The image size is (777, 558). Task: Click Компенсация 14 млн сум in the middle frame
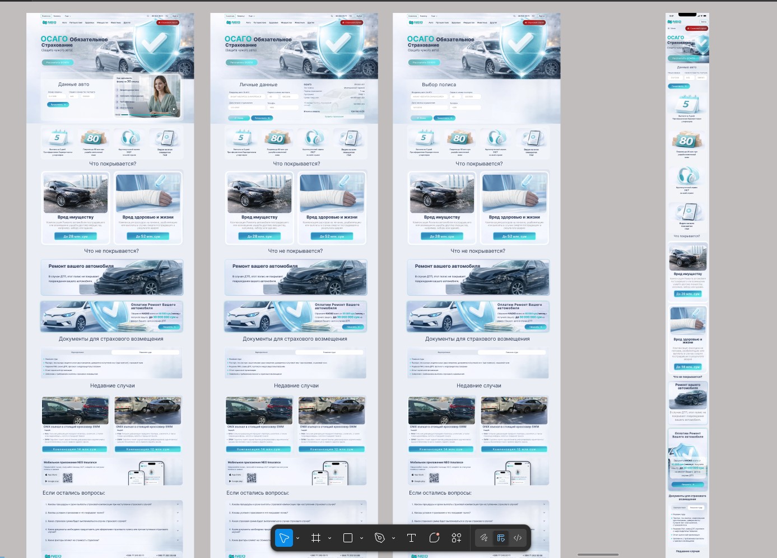259,449
